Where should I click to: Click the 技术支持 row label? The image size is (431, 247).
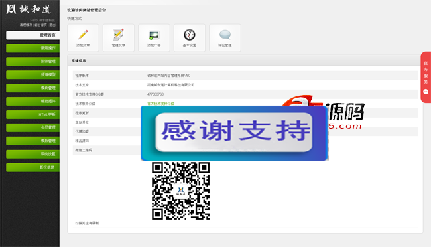coord(82,85)
